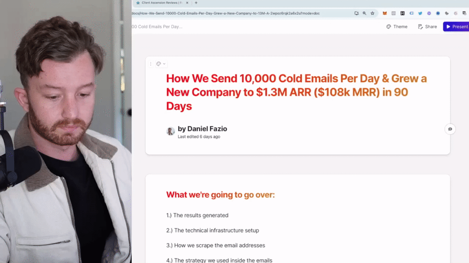The image size is (469, 263).
Task: Click Daniel Fazio's author avatar
Action: pos(170,131)
